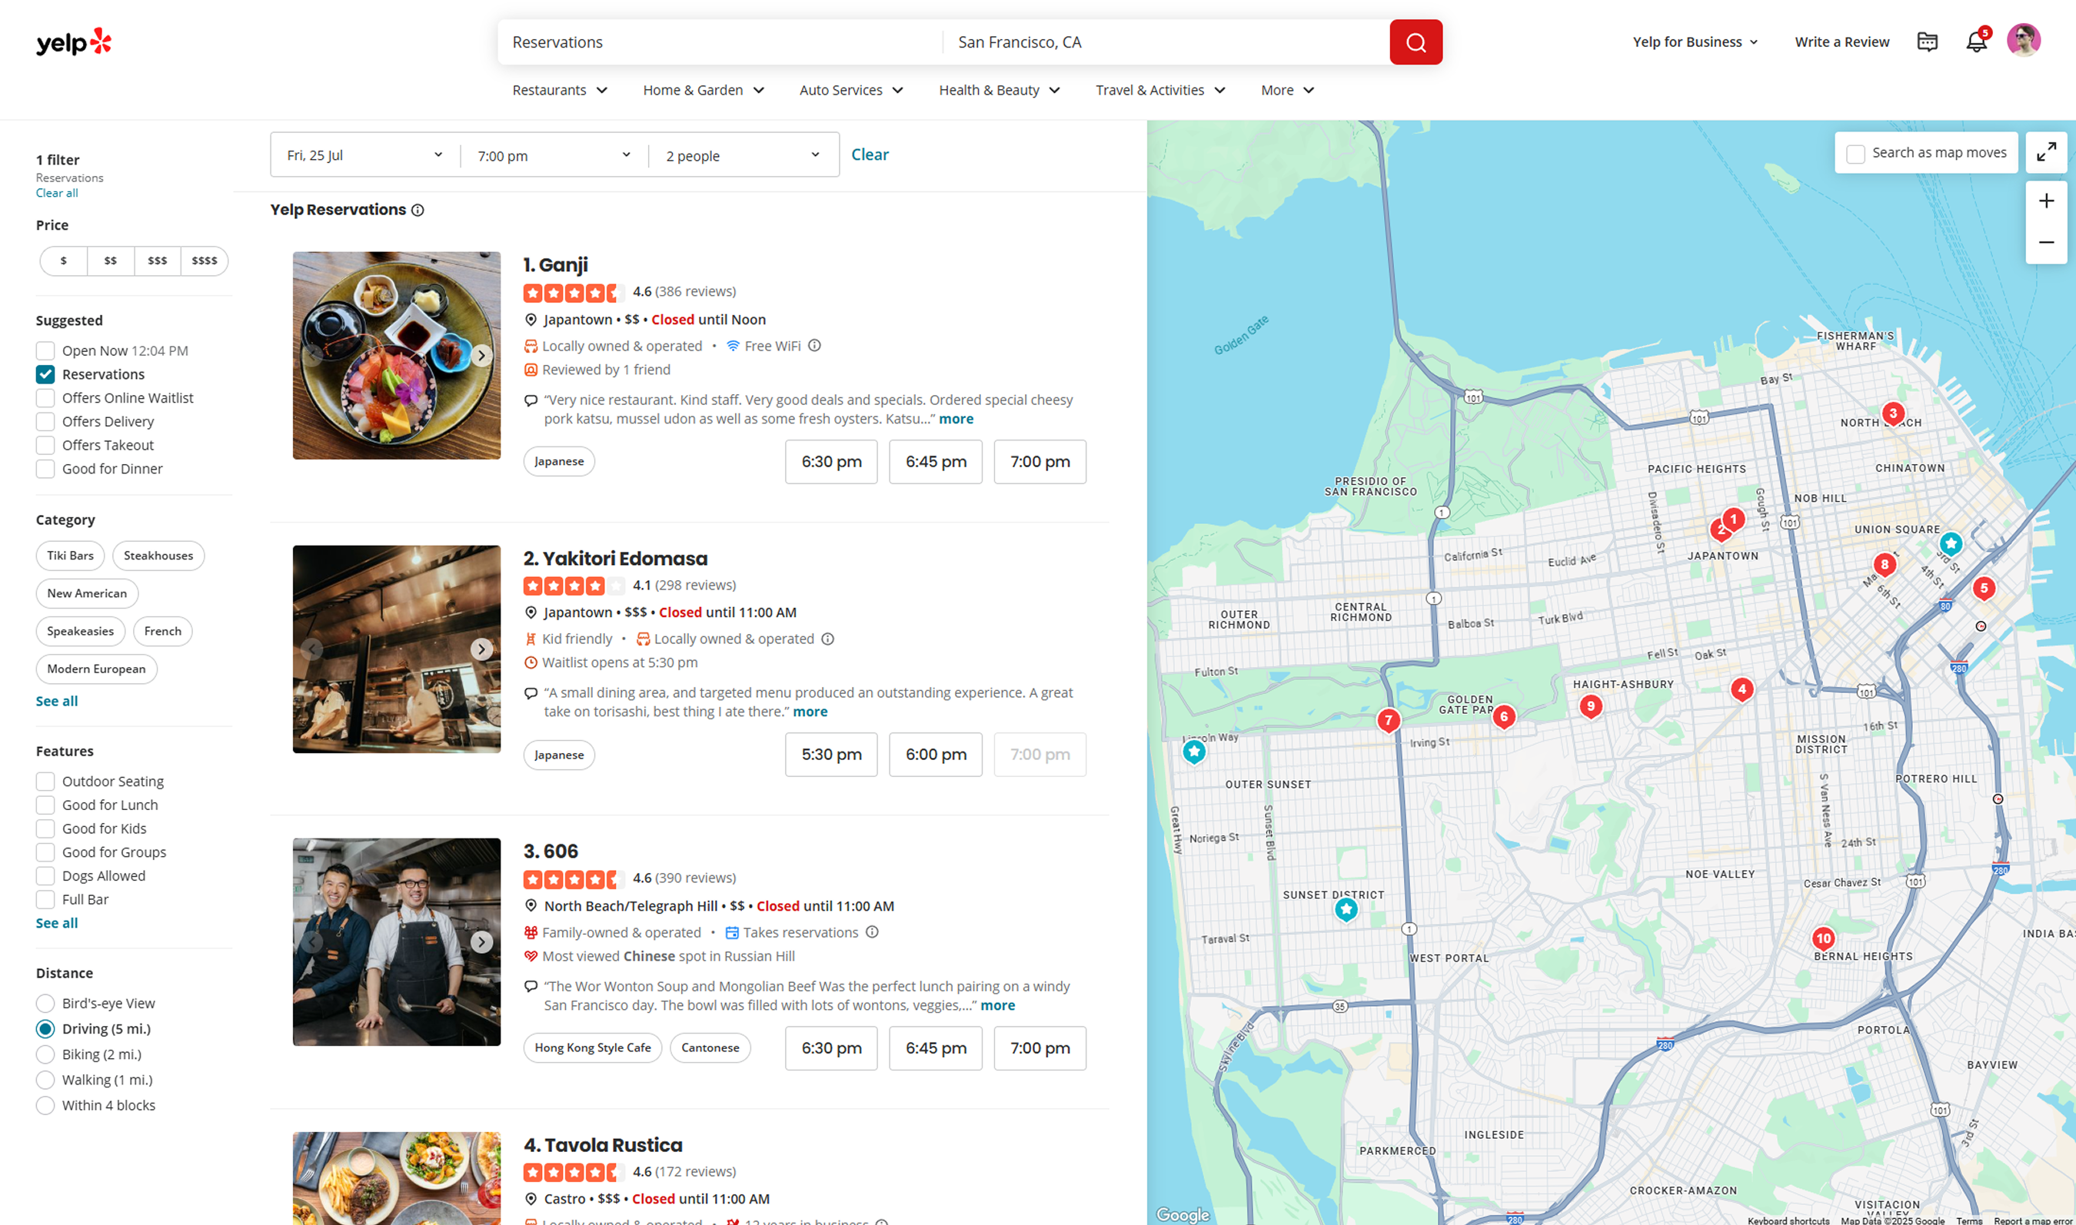Click Clear next to reservation options
This screenshot has width=2076, height=1225.
point(870,154)
